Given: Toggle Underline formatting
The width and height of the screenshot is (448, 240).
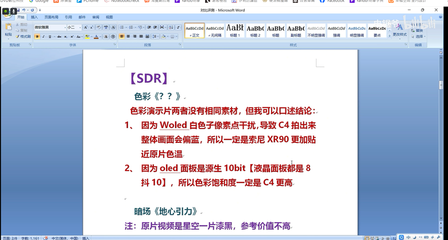Looking at the screenshot, I should click(x=50, y=37).
